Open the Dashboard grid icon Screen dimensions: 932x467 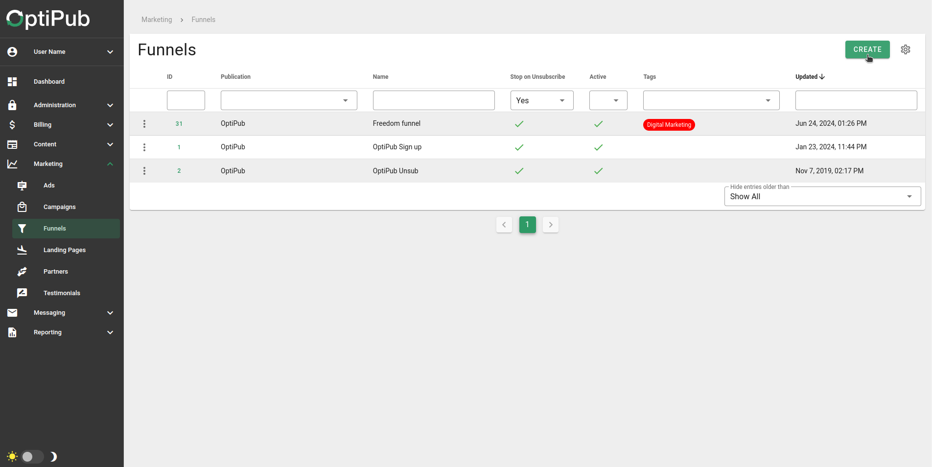click(x=12, y=82)
